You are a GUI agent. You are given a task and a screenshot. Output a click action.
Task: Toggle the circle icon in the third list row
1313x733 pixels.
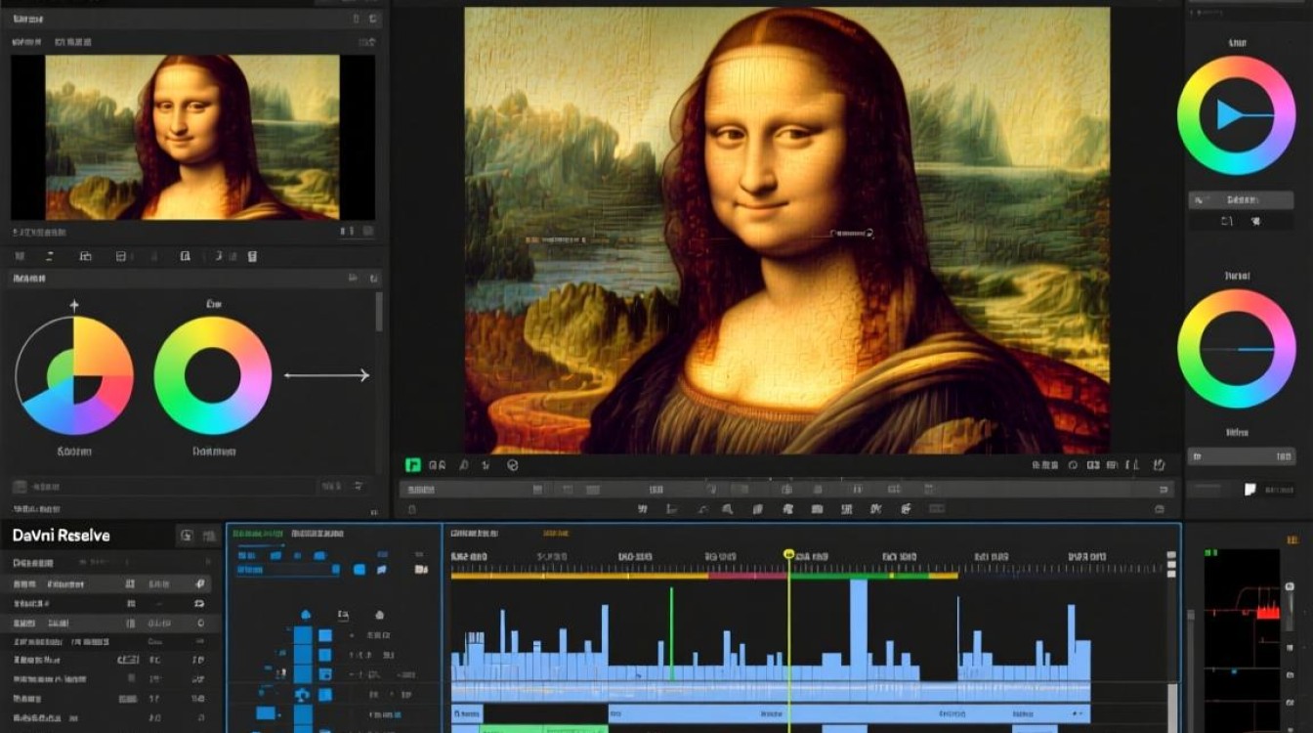200,623
